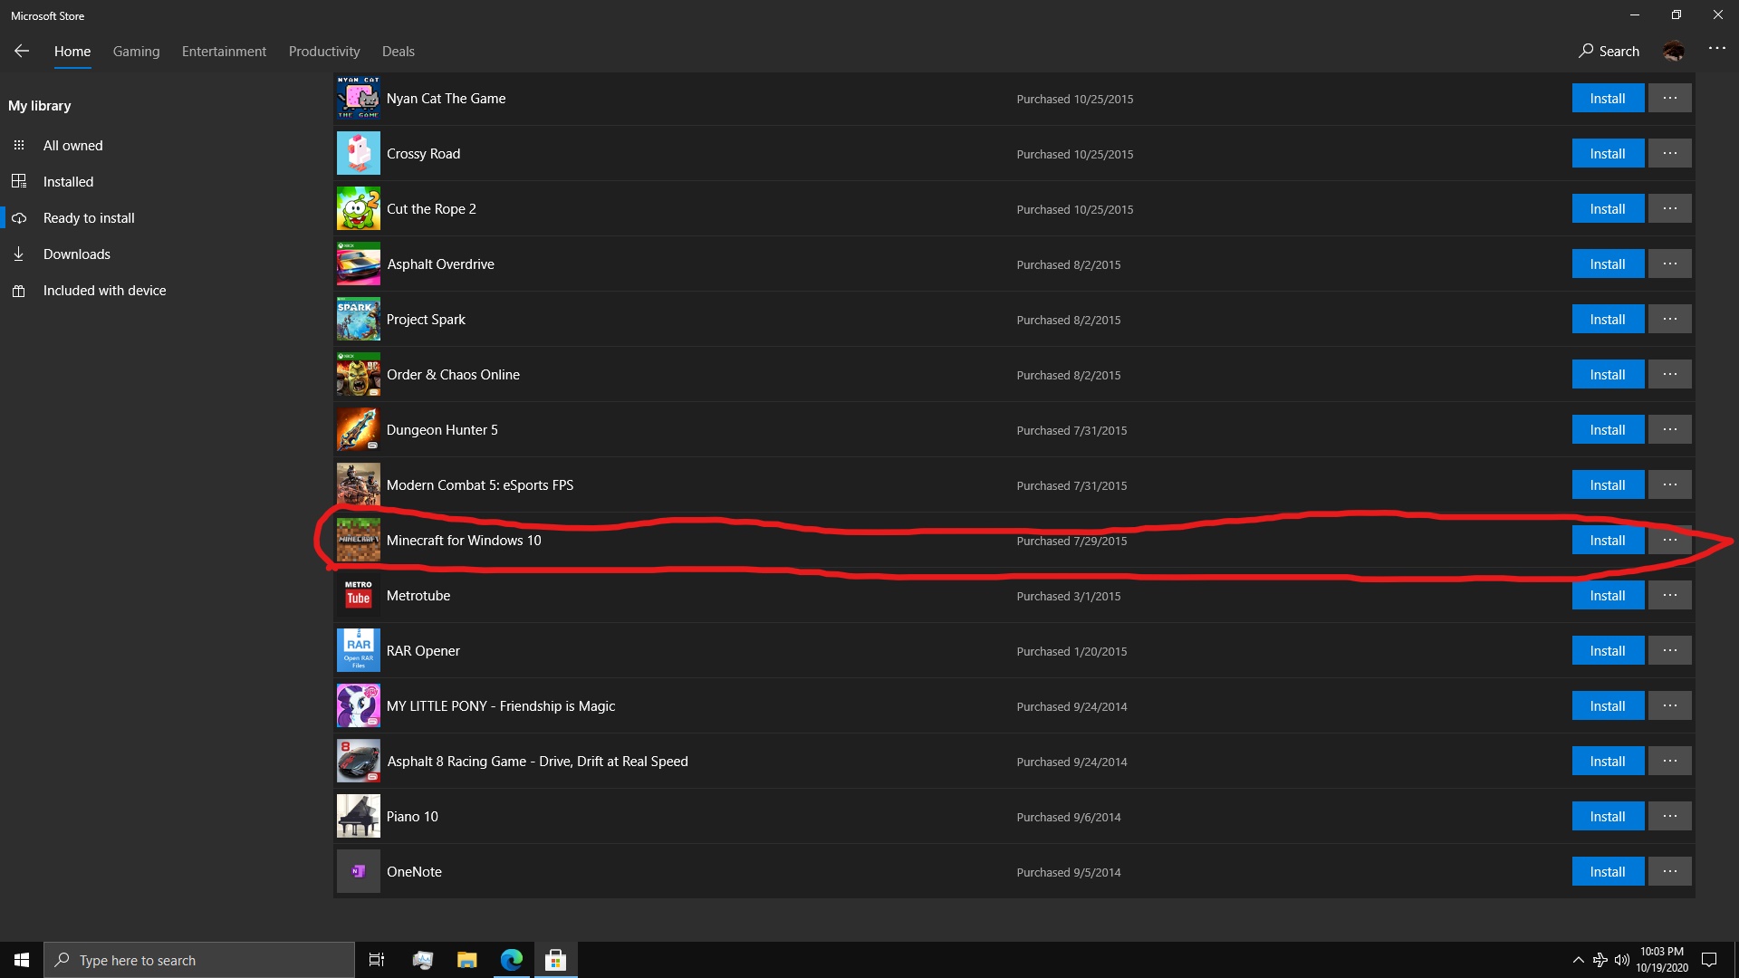Open the See more menu in the header
This screenshot has width=1739, height=978.
1716,49
